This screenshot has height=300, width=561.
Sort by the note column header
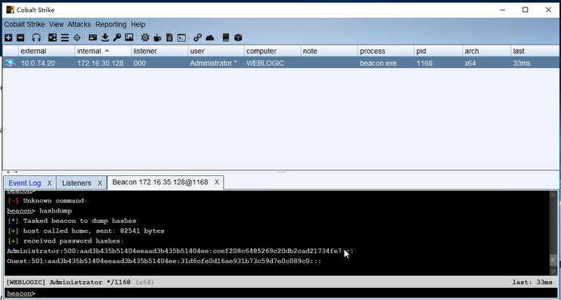(x=329, y=51)
